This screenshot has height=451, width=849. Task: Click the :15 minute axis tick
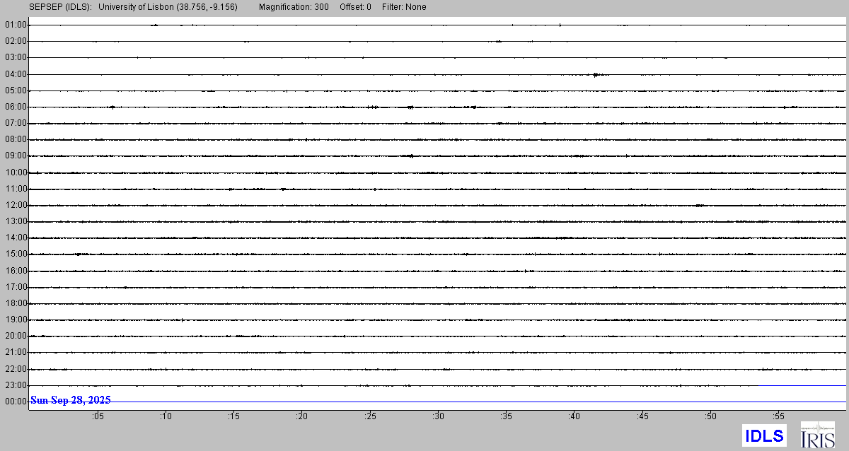coord(234,416)
